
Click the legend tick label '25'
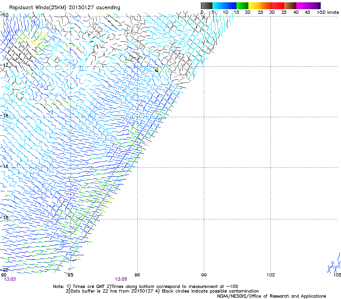click(260, 12)
